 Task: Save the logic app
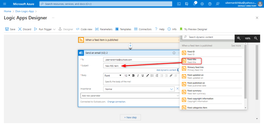(x=10, y=29)
